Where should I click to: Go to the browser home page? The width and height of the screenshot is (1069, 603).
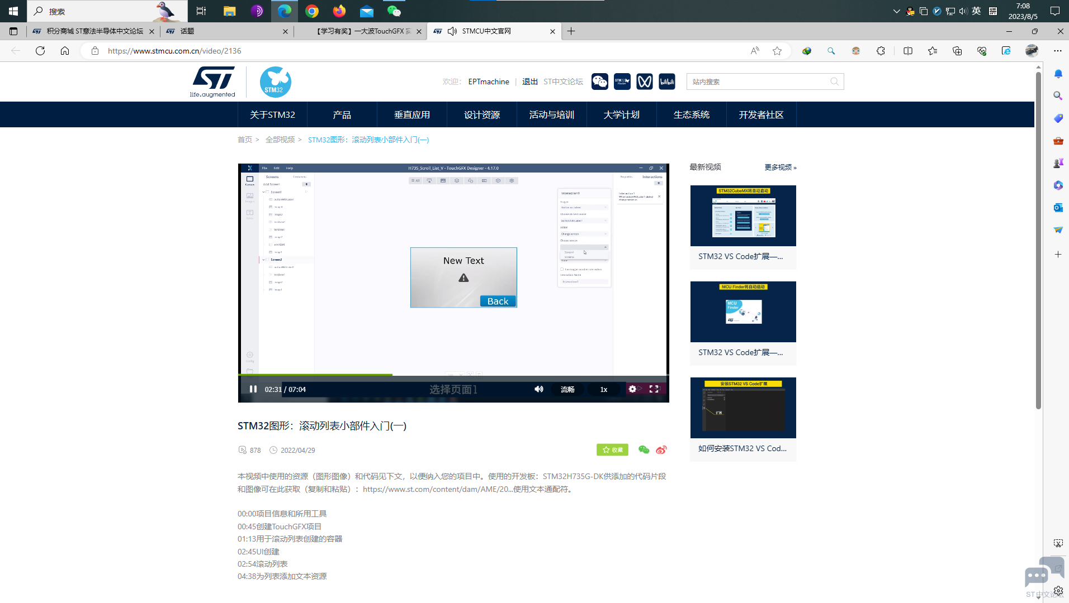[65, 51]
